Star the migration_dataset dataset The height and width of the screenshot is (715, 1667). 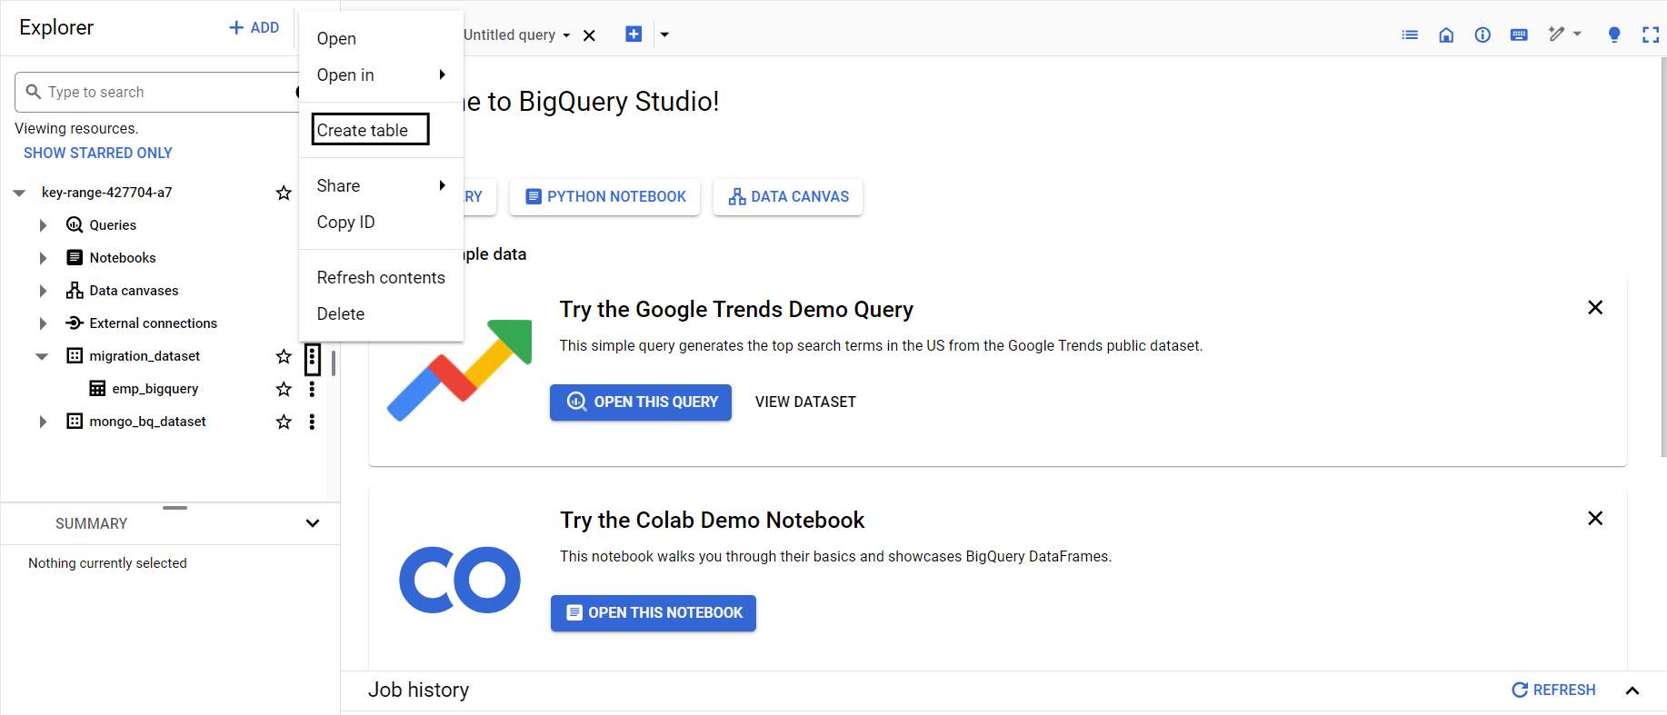(x=284, y=356)
